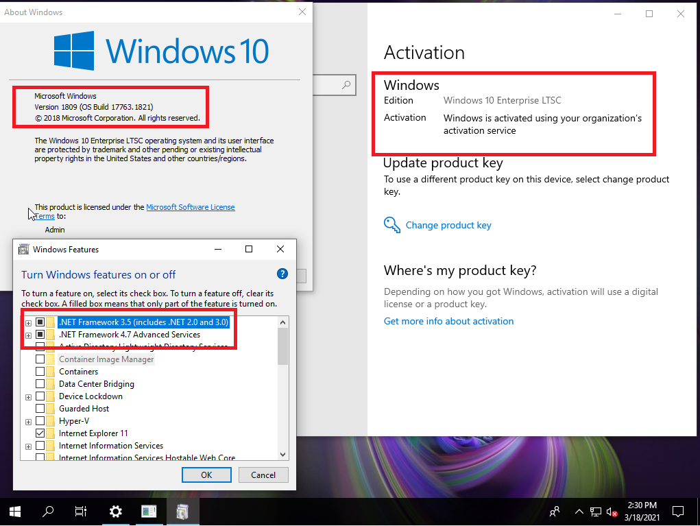
Task: Select the Containers feature row
Action: tap(79, 372)
